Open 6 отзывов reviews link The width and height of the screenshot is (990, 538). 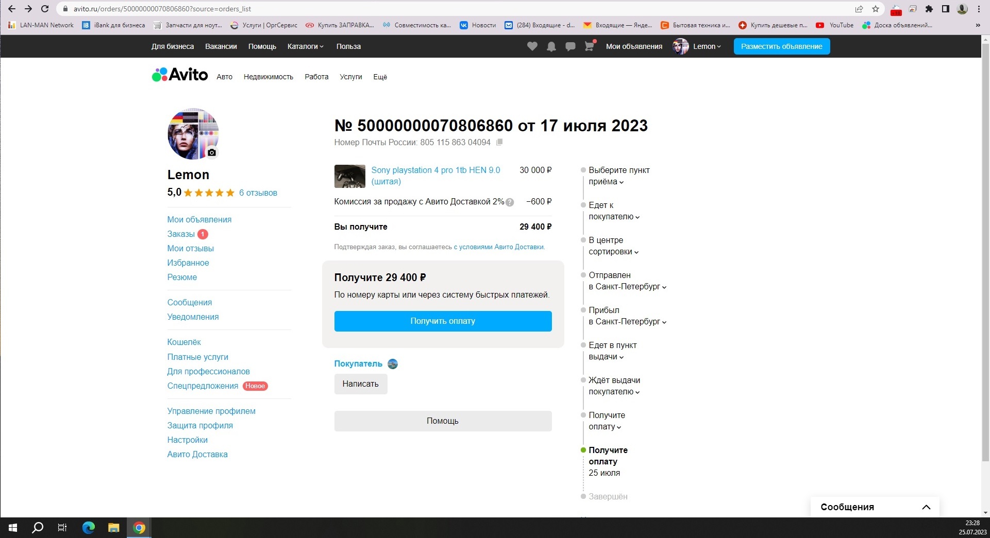click(x=258, y=193)
